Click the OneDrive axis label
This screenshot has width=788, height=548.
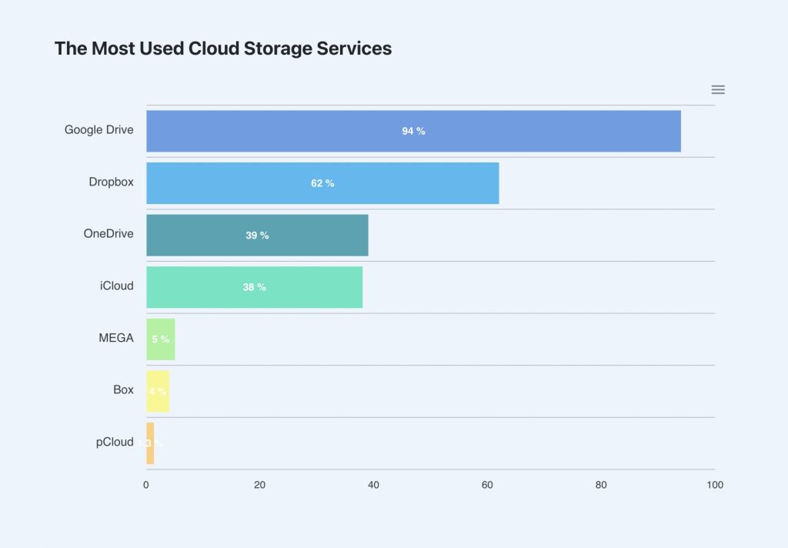coord(109,234)
